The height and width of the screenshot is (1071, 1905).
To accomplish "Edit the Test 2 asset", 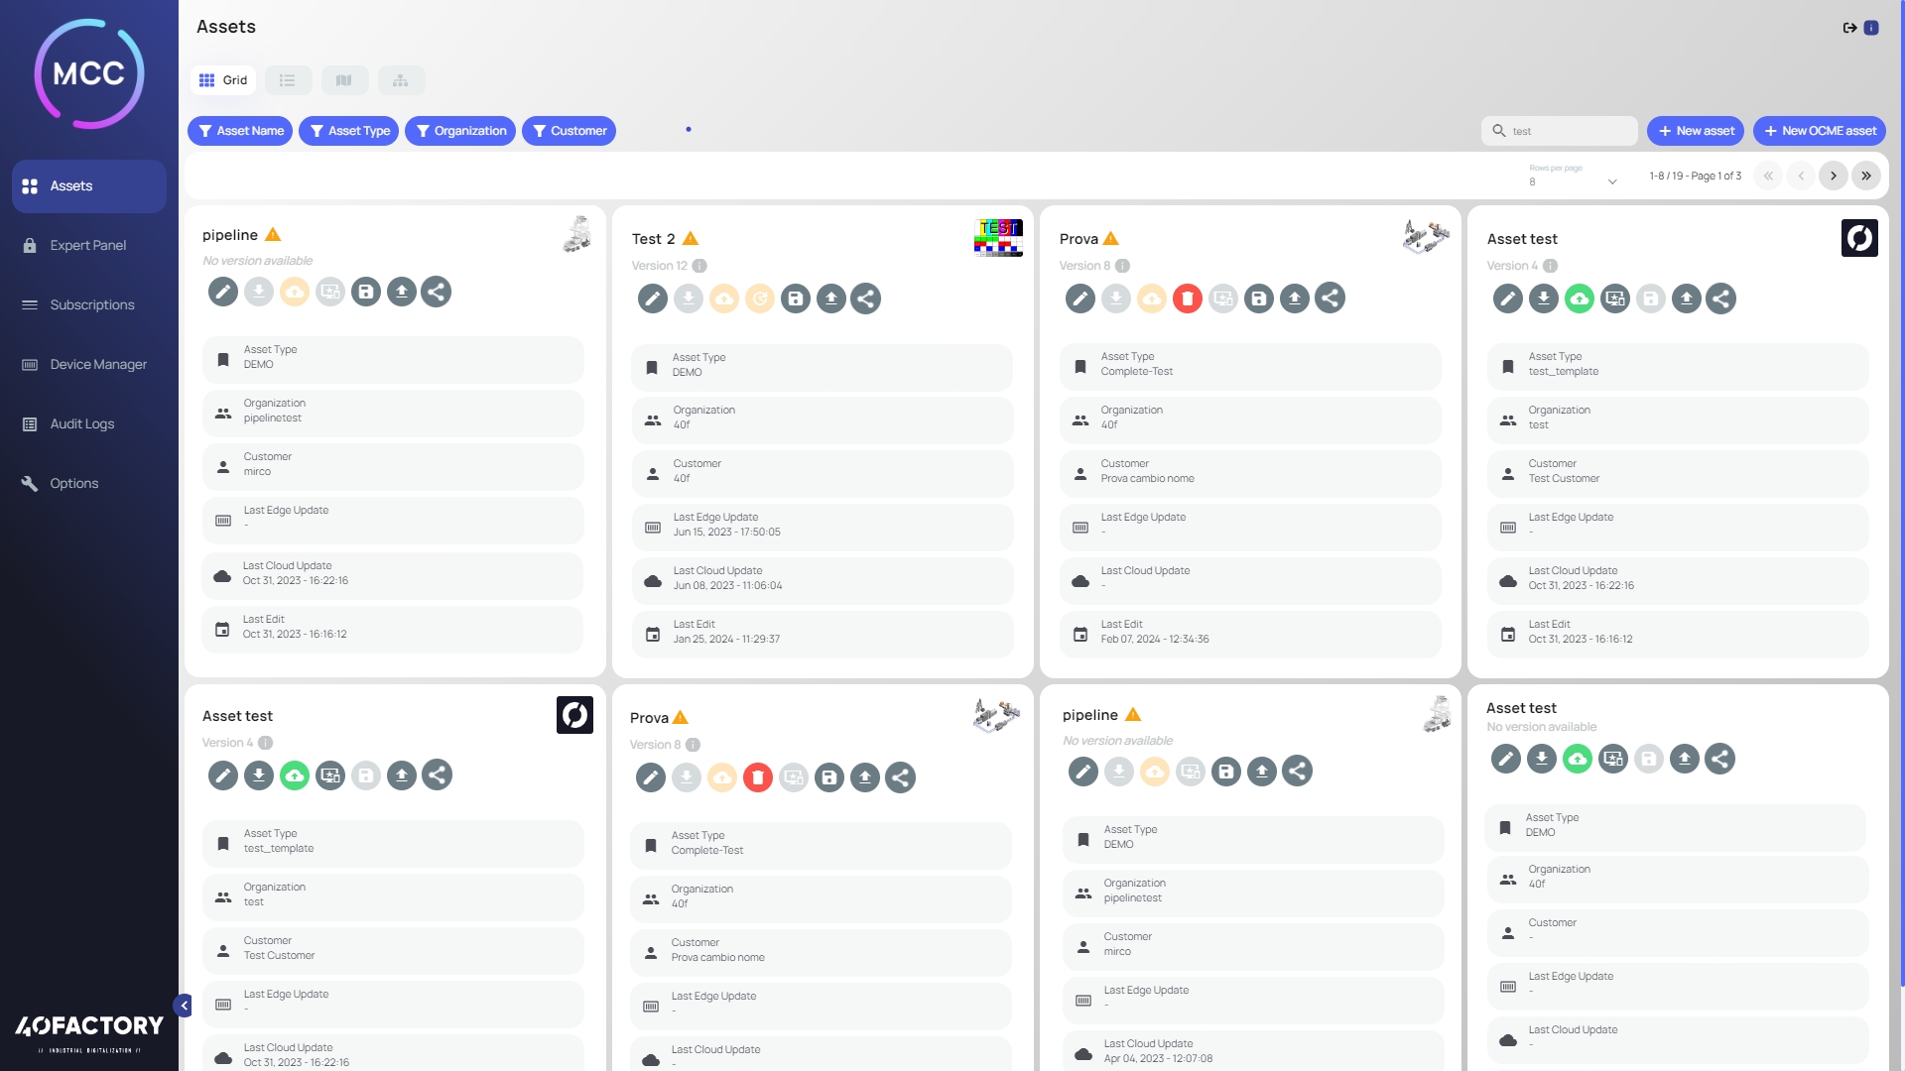I will point(652,298).
